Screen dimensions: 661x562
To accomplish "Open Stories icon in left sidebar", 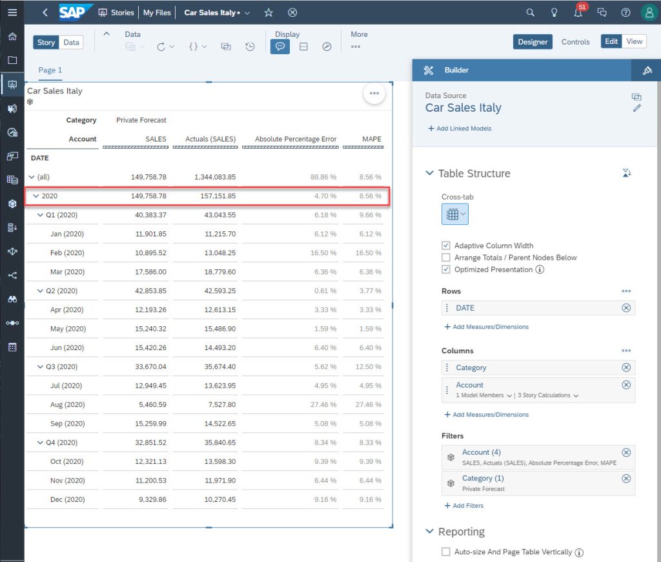I will point(12,85).
